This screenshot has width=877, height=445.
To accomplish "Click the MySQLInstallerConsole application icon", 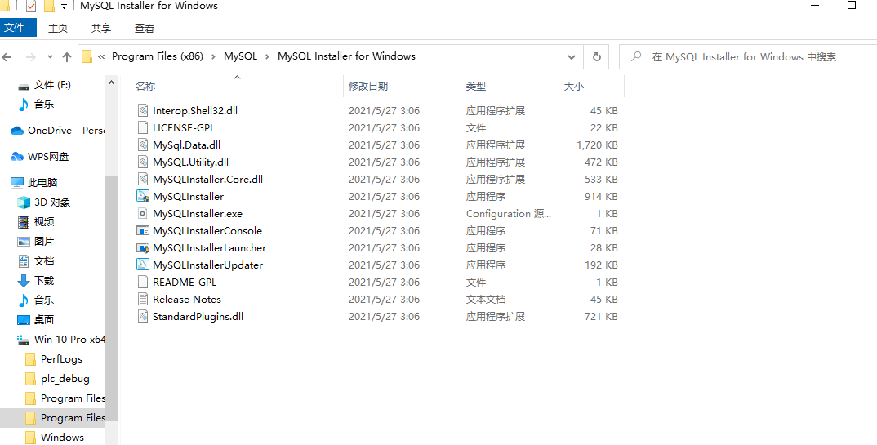I will tap(143, 231).
